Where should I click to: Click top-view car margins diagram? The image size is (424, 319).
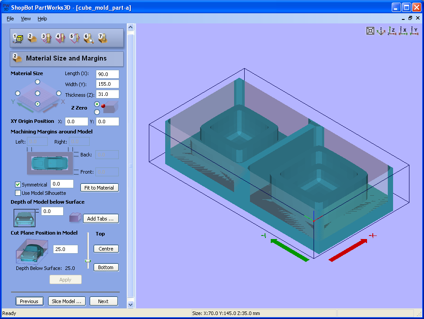click(x=50, y=163)
